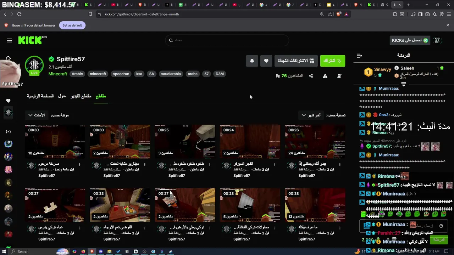Bookmark this page
Viewport: 454px width, 255px height.
[90, 14]
